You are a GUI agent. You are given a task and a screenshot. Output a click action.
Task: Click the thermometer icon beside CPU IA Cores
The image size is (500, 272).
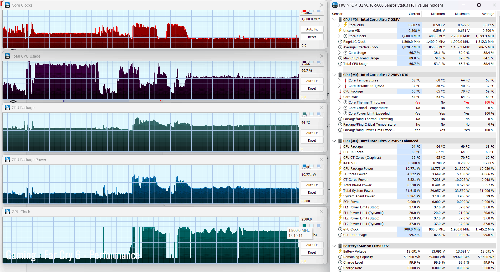pyautogui.click(x=340, y=152)
